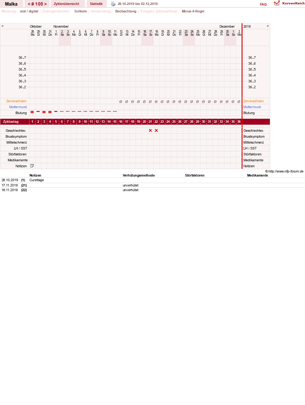Image resolution: width=305 pixels, height=405 pixels.
Task: Click the 'Minus-8-Regel' setting value
Action: 193,11
